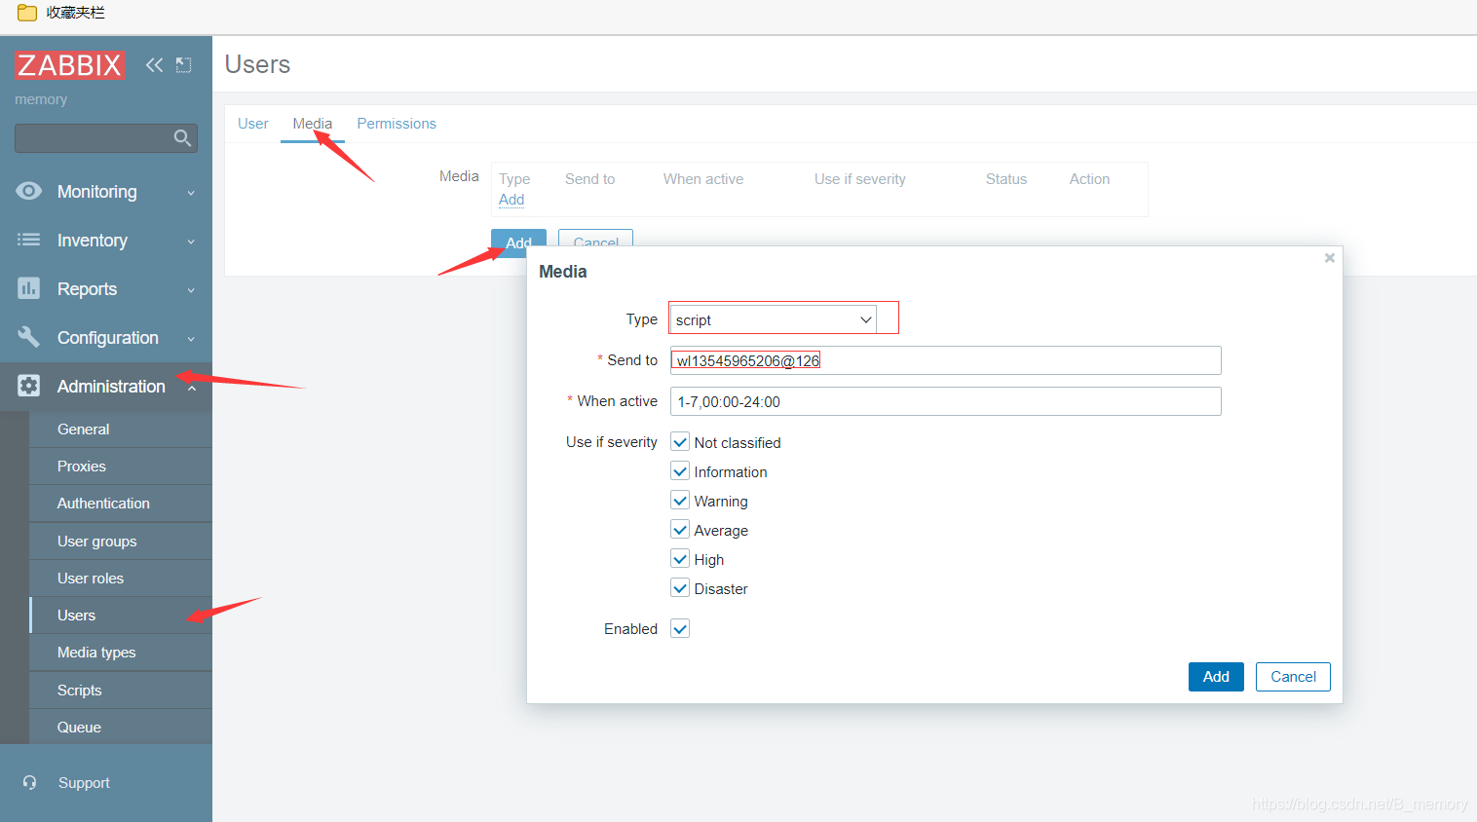Viewport: 1477px width, 822px height.
Task: Uncheck the Warning severity checkbox
Action: click(x=680, y=501)
